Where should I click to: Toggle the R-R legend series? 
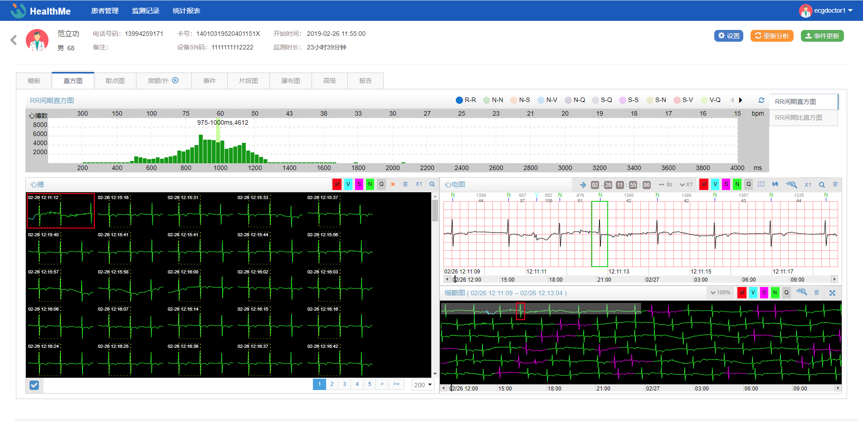tap(466, 100)
